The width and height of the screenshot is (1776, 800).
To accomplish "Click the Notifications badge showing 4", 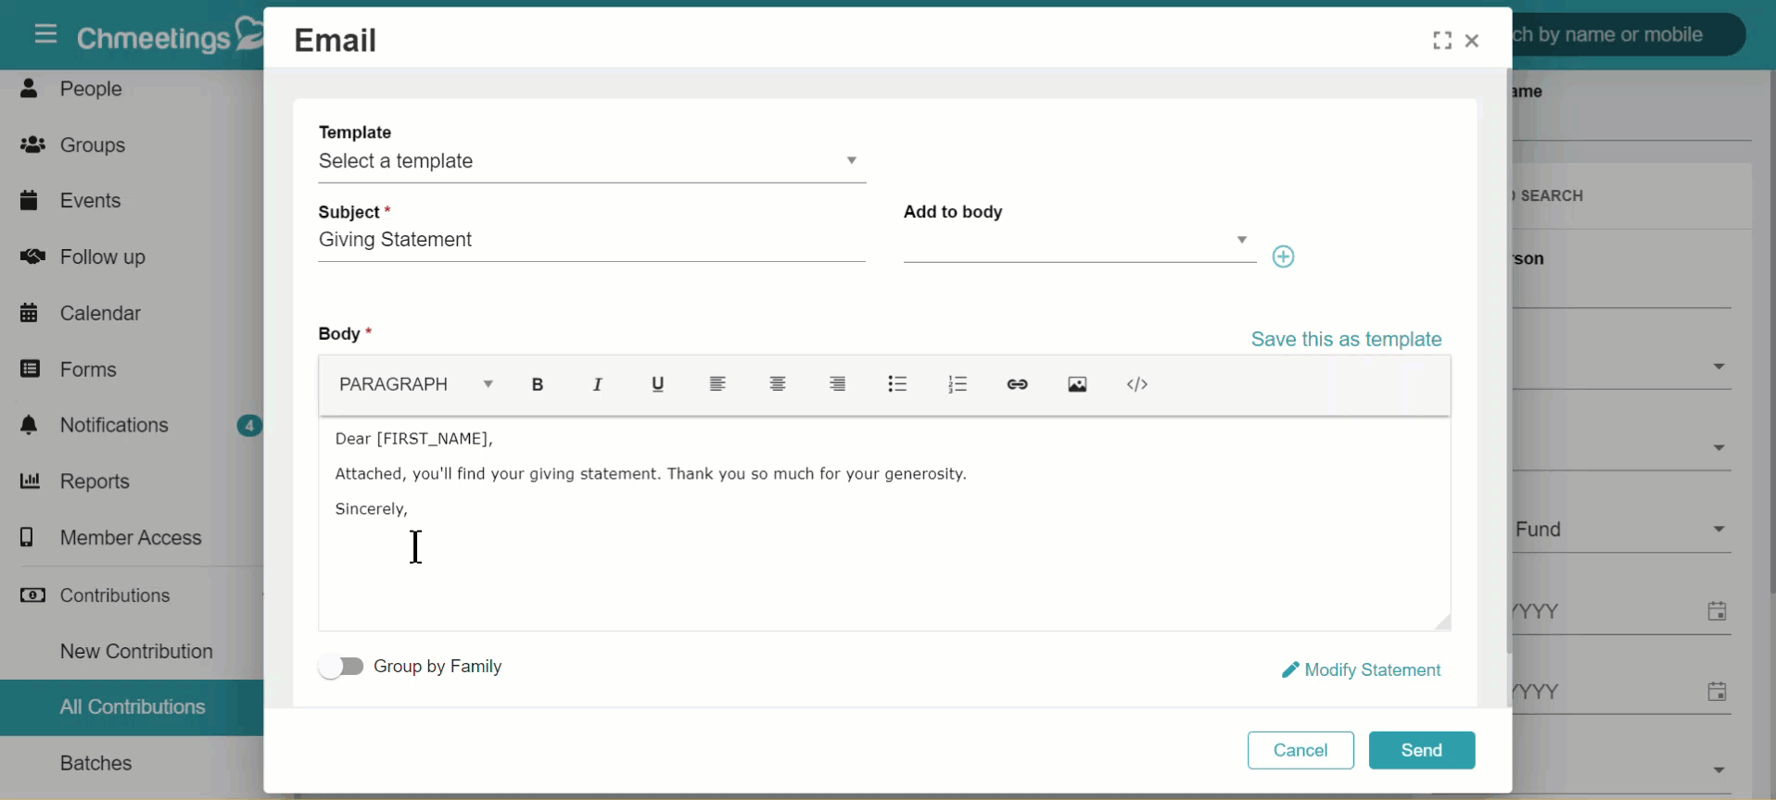I will 248,426.
